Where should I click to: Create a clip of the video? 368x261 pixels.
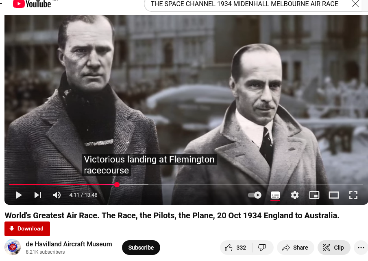(334, 248)
